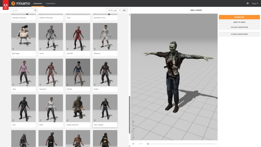Click the curved-arrow reset camera icon in the viewer
This screenshot has width=261, height=147.
click(133, 126)
